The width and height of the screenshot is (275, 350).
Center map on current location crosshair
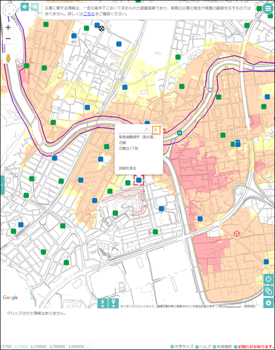tap(268, 279)
